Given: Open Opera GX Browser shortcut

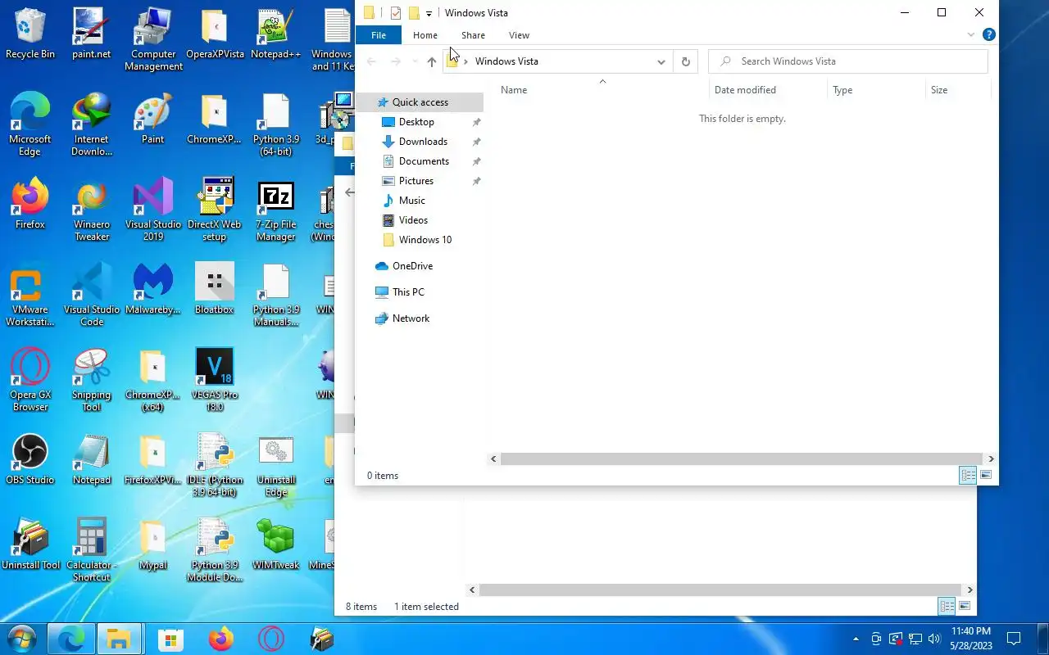Looking at the screenshot, I should coord(30,381).
